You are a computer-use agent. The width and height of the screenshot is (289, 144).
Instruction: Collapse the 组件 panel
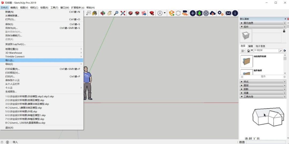[x=242, y=27]
